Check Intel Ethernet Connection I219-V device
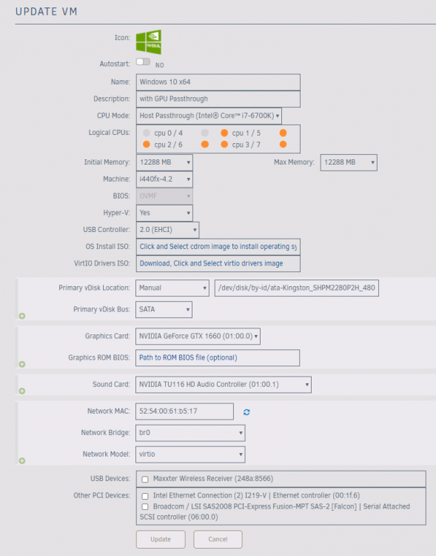Viewport: 436px width, 556px height. 145,496
